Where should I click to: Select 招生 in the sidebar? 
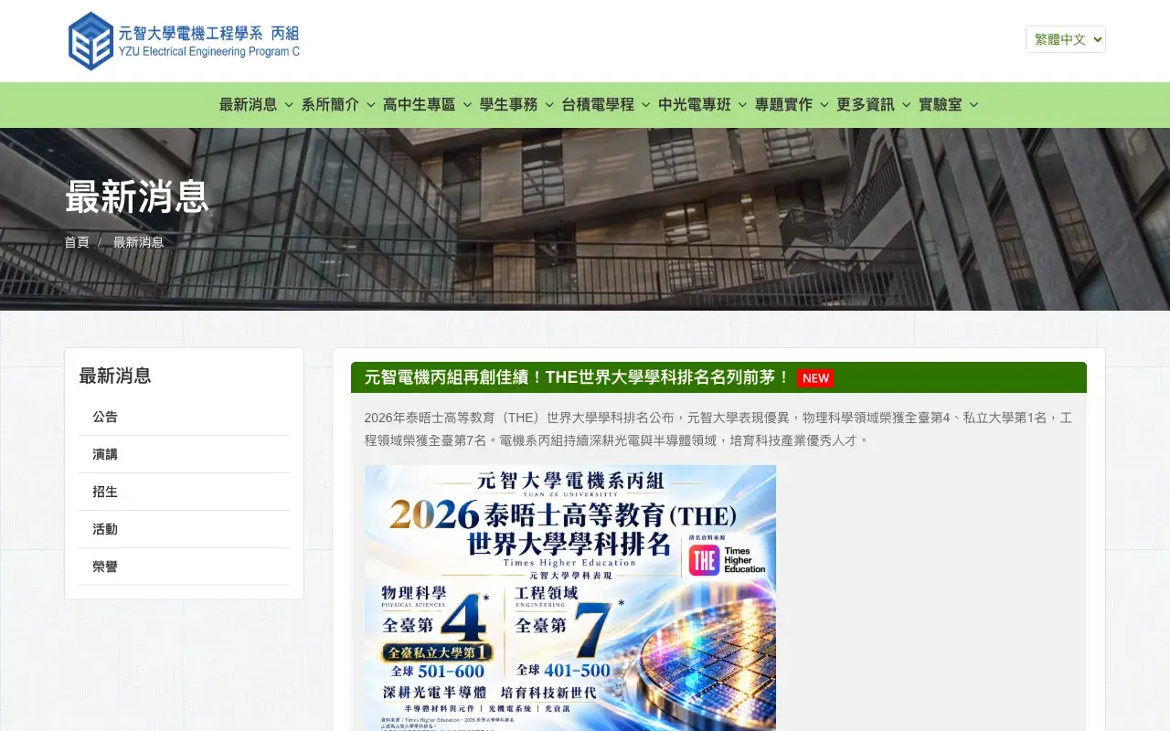pyautogui.click(x=184, y=492)
